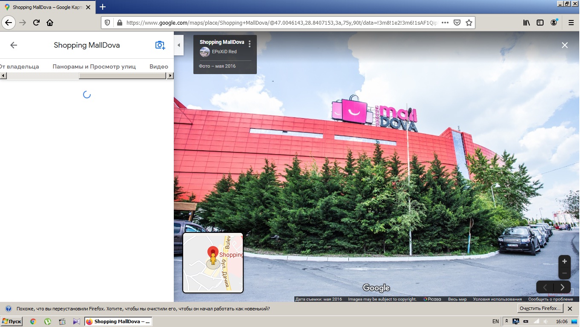Screen dimensions: 581x327
Task: Dismiss the Firefox notification bar
Action: click(570, 309)
